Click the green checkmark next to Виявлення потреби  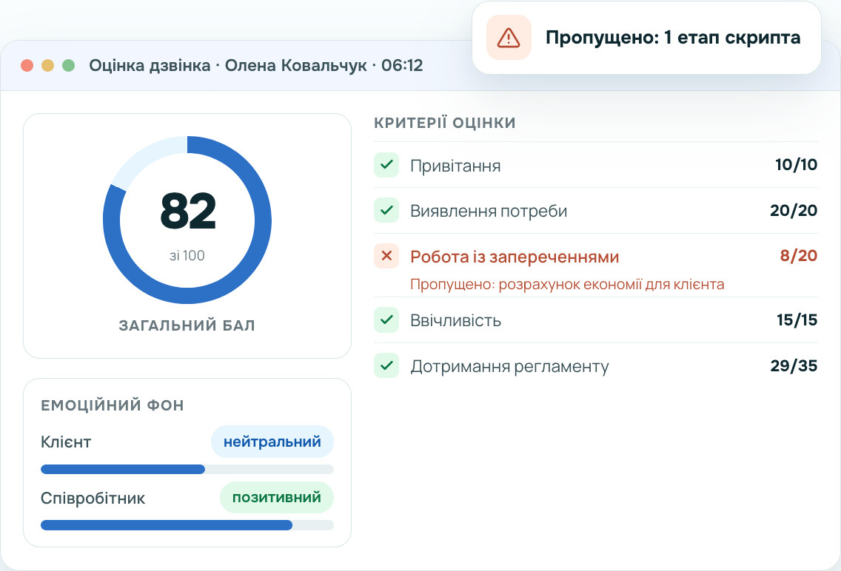click(386, 211)
